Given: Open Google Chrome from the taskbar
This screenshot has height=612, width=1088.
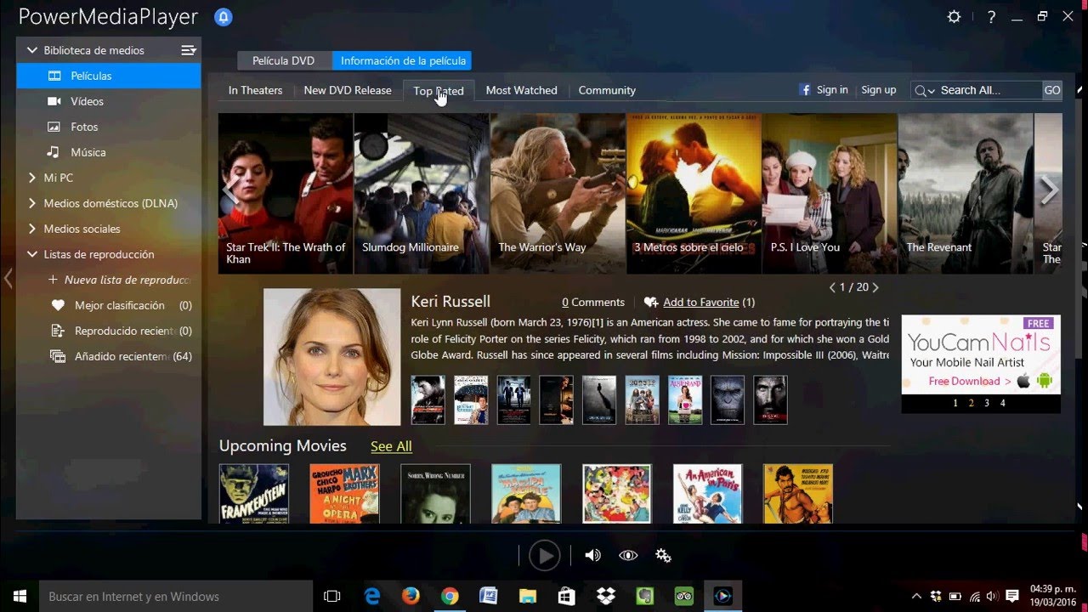Looking at the screenshot, I should [450, 597].
